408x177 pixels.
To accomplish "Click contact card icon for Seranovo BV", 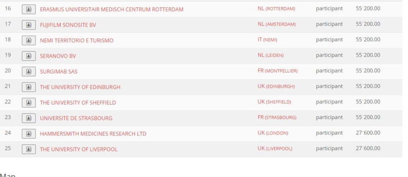I will tap(29, 56).
